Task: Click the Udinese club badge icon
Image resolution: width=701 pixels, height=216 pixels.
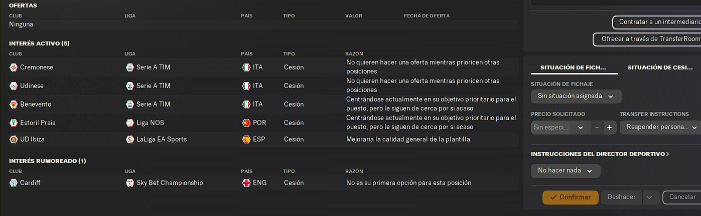Action: [x=14, y=86]
